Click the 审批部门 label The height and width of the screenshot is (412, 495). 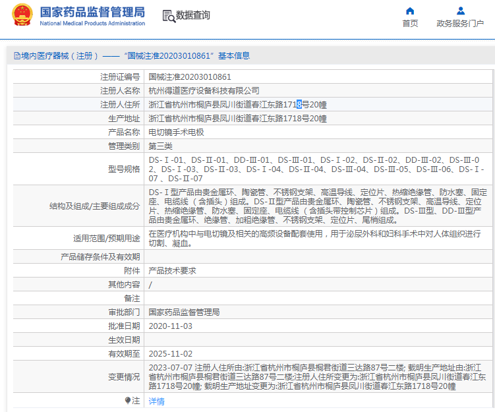coord(124,312)
